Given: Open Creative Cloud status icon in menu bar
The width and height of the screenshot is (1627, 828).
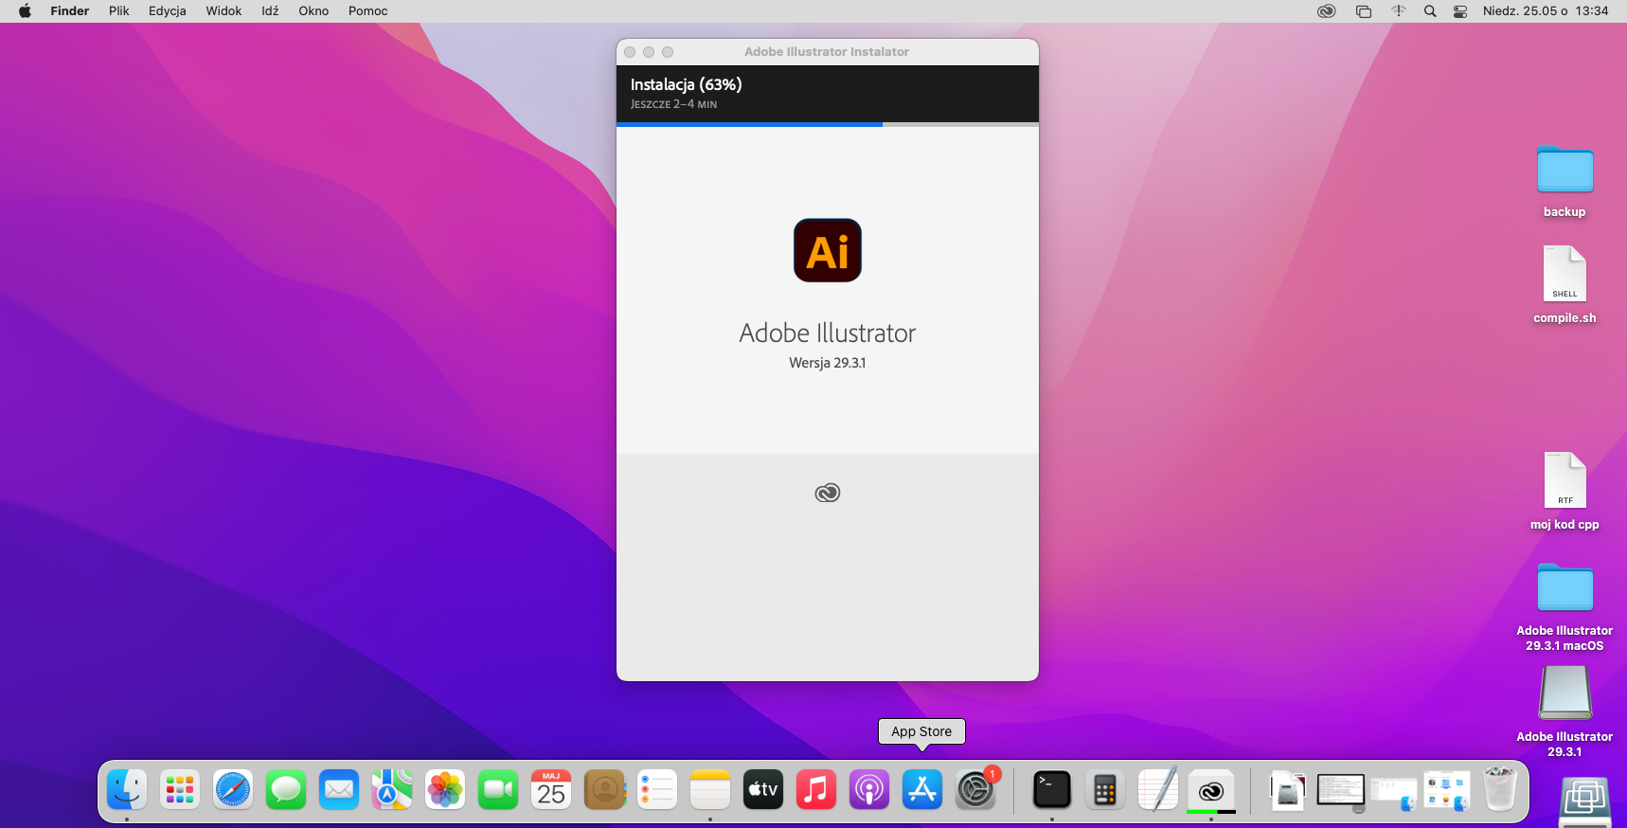Looking at the screenshot, I should pyautogui.click(x=1326, y=11).
